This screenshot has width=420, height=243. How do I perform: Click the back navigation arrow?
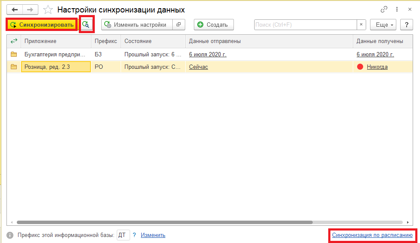(x=15, y=9)
